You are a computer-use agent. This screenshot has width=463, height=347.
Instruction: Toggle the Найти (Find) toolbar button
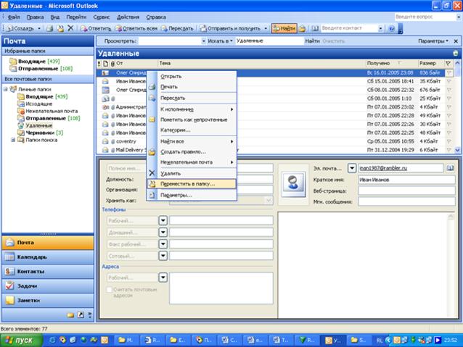(x=284, y=28)
